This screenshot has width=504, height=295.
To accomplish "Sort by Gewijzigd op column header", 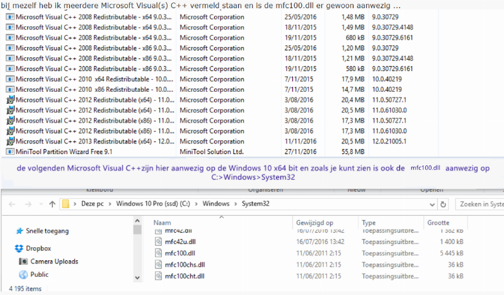I will tap(314, 223).
